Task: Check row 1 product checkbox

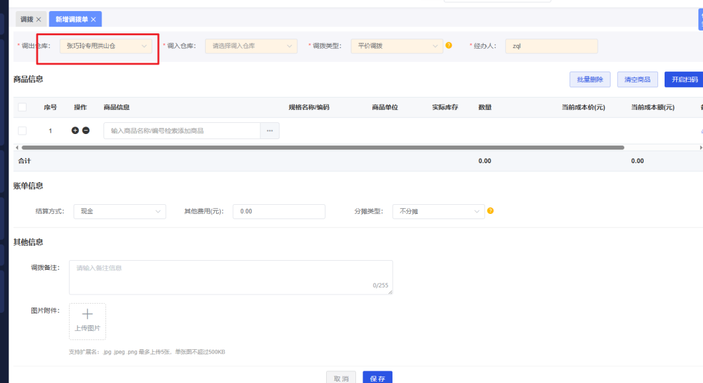Action: click(22, 130)
